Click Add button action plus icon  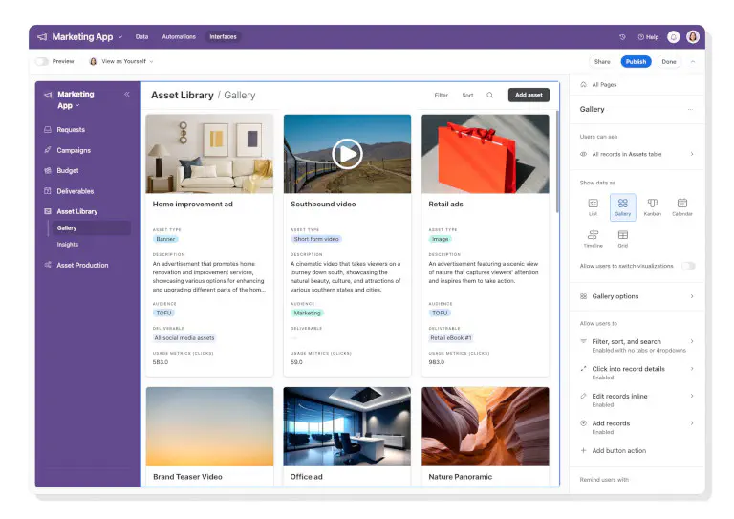pyautogui.click(x=583, y=451)
